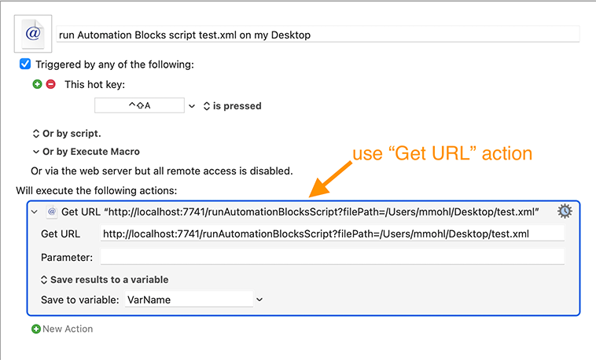Remove the hot key trigger with red minus
The image size is (596, 360).
50,84
